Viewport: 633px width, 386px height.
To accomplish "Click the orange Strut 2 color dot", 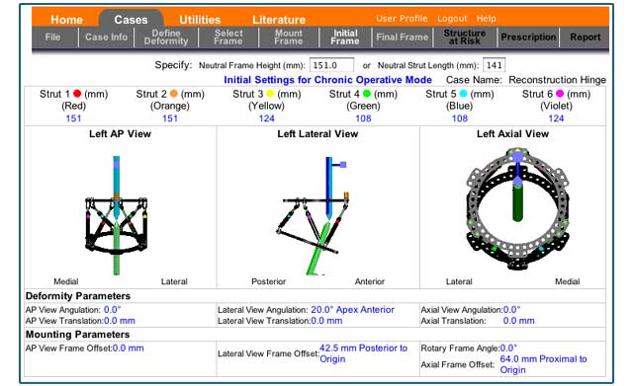I will point(174,94).
